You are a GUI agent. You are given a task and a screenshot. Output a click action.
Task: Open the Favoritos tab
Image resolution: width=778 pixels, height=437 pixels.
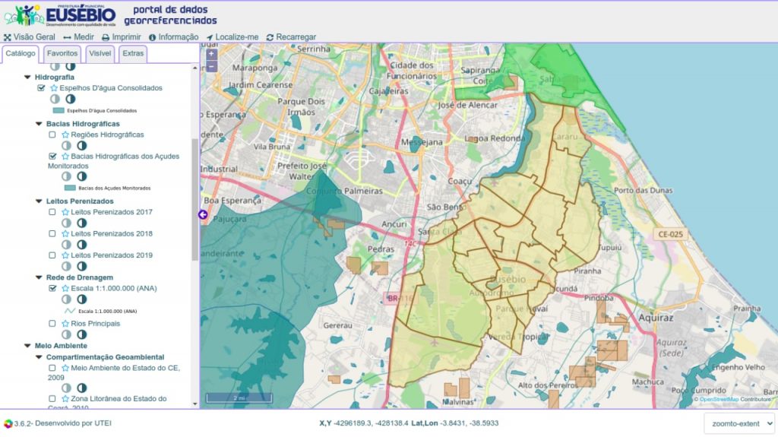62,54
